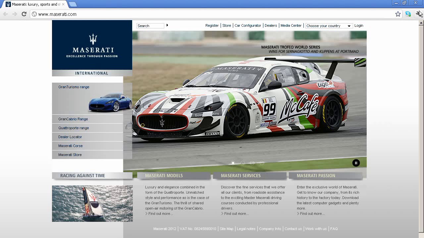The width and height of the screenshot is (424, 238).
Task: Open the Maserati Services section heading
Action: click(241, 176)
